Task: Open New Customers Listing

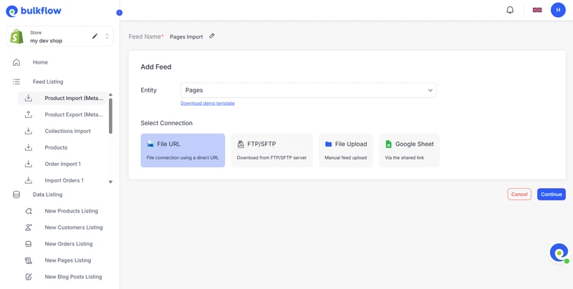Action: coord(74,227)
